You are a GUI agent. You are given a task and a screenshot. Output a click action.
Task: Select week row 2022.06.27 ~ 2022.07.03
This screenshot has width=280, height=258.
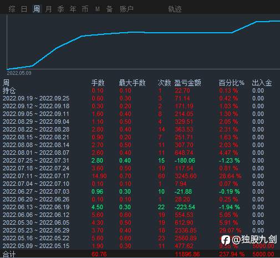[36, 191]
